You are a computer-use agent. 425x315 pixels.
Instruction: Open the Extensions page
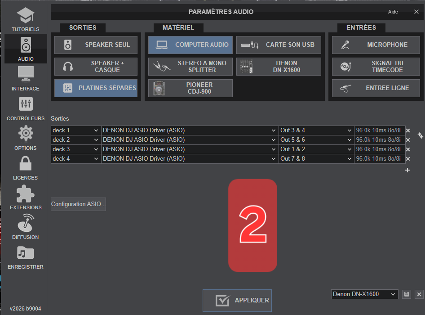coord(26,197)
